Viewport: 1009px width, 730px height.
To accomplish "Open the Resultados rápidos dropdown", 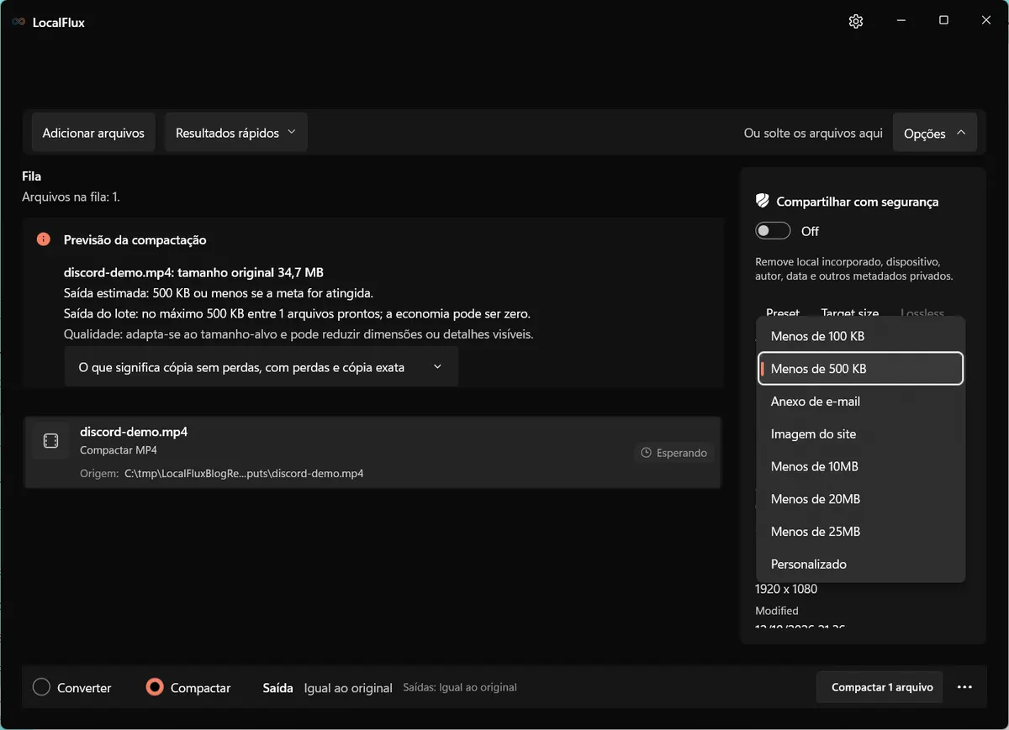I will point(236,133).
